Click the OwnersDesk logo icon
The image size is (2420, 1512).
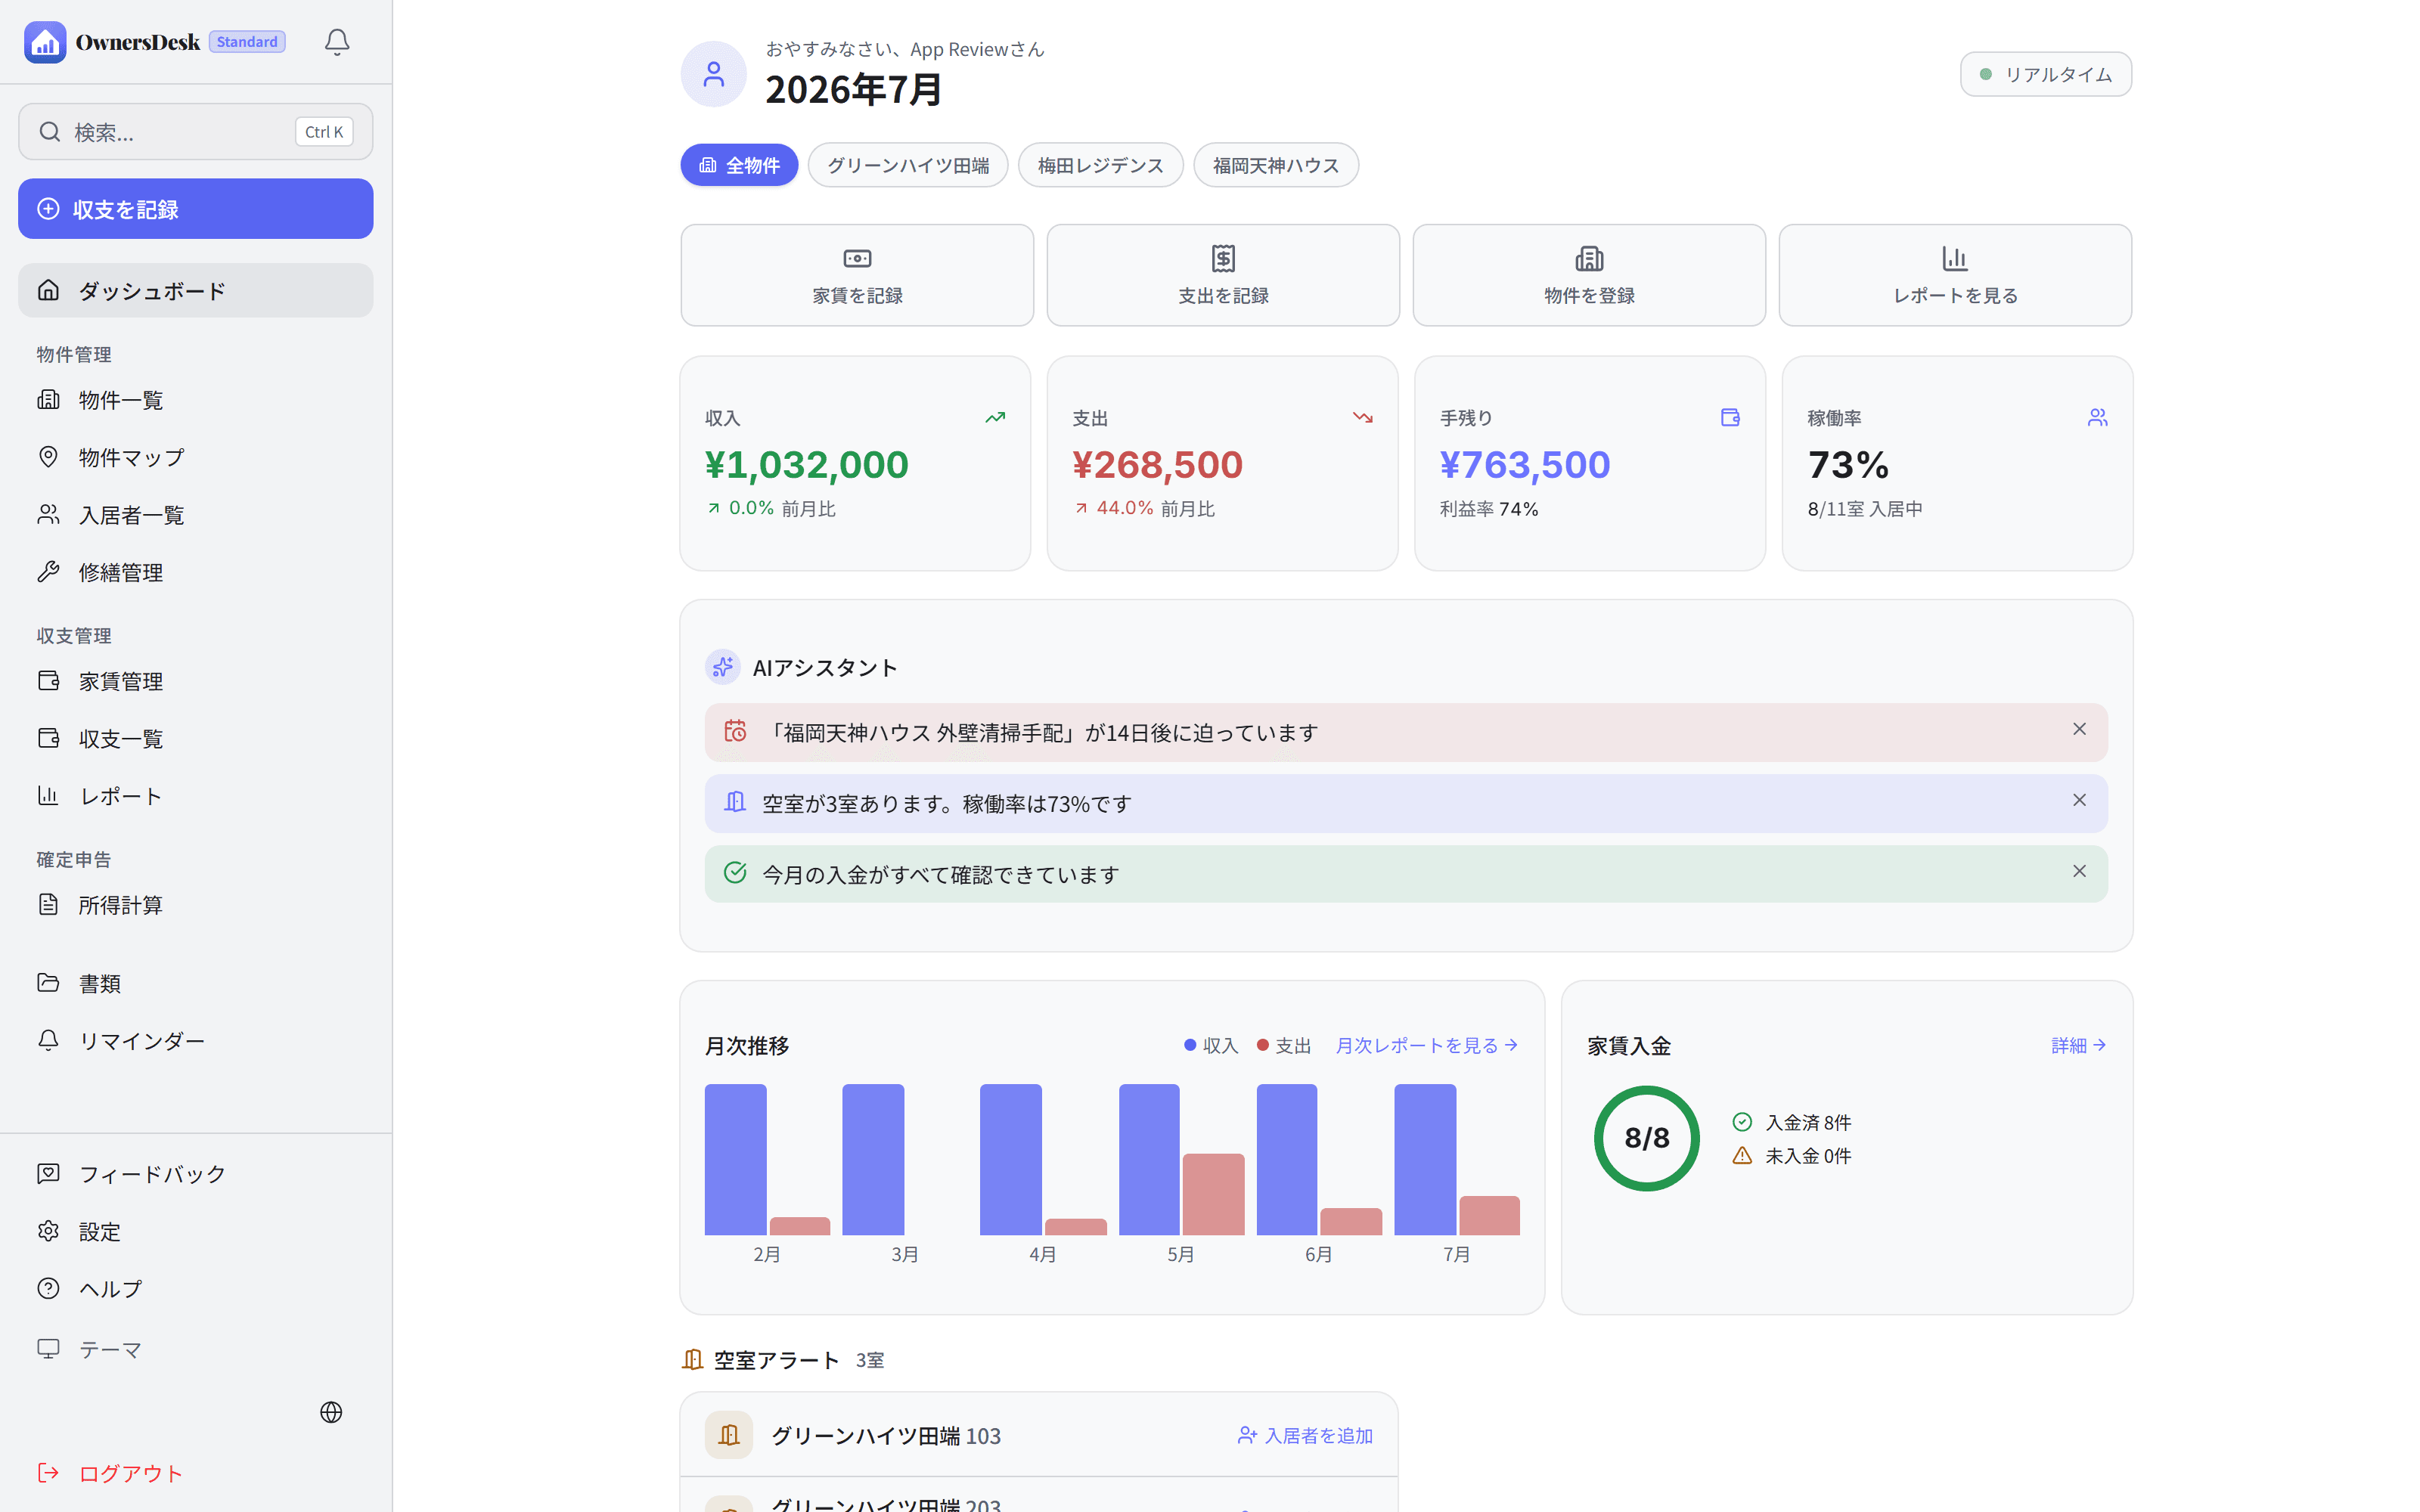(x=45, y=42)
